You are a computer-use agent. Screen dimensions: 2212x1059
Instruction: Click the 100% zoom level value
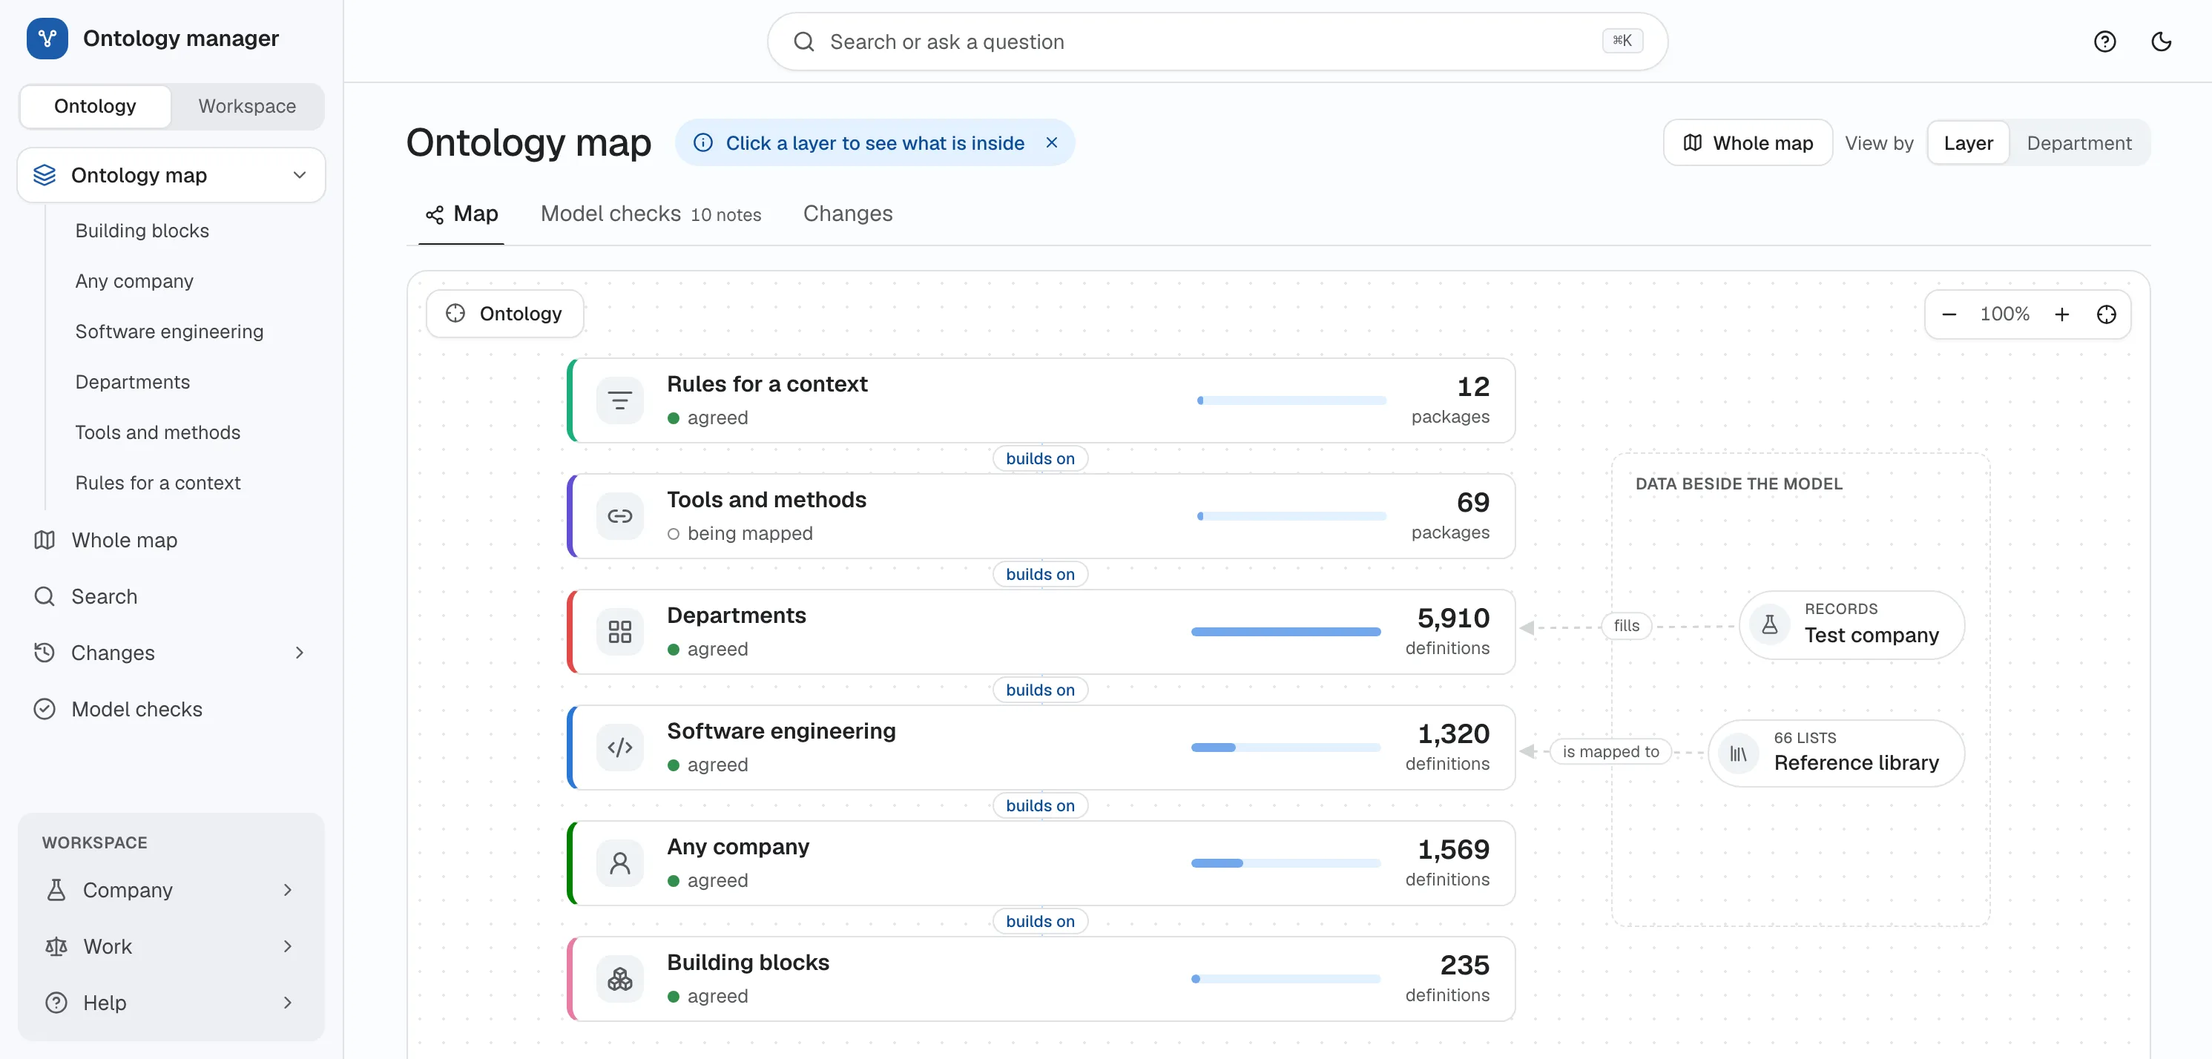(x=2005, y=314)
